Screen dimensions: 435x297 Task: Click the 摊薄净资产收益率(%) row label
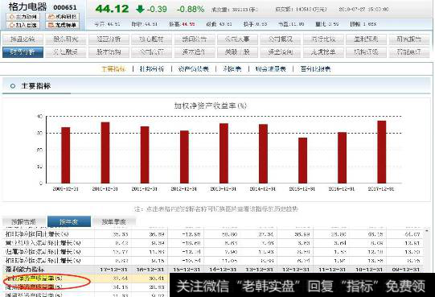34,287
